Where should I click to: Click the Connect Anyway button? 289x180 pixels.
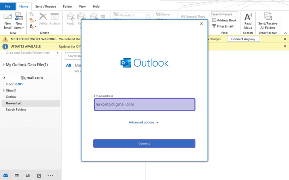click(243, 39)
